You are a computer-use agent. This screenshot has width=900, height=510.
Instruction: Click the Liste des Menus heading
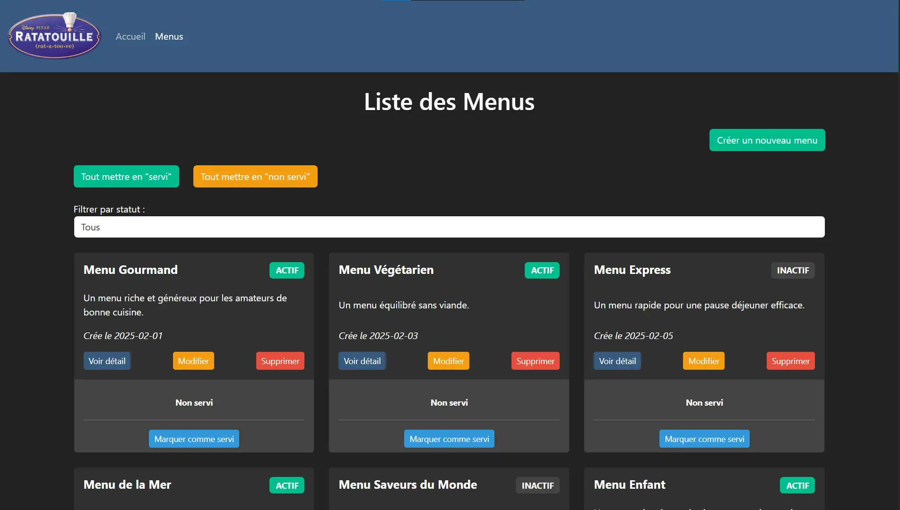point(450,102)
